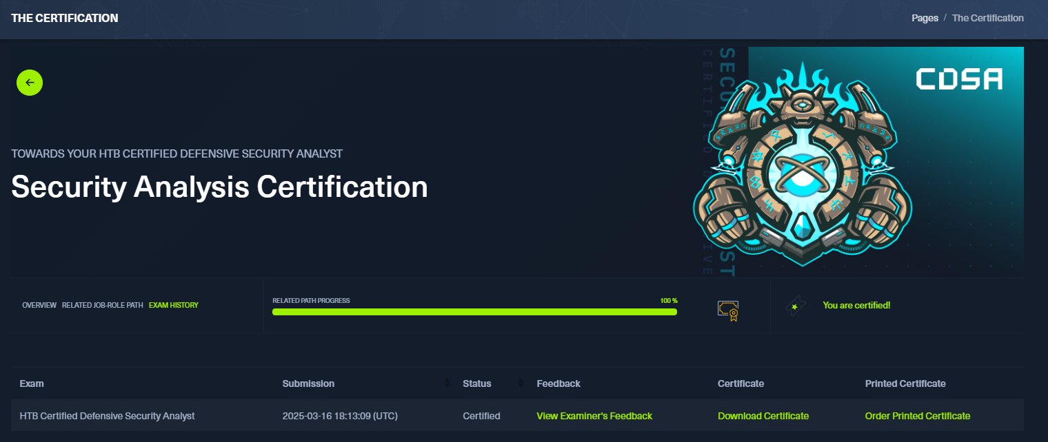
Task: Click the Feedback column header
Action: (x=558, y=383)
